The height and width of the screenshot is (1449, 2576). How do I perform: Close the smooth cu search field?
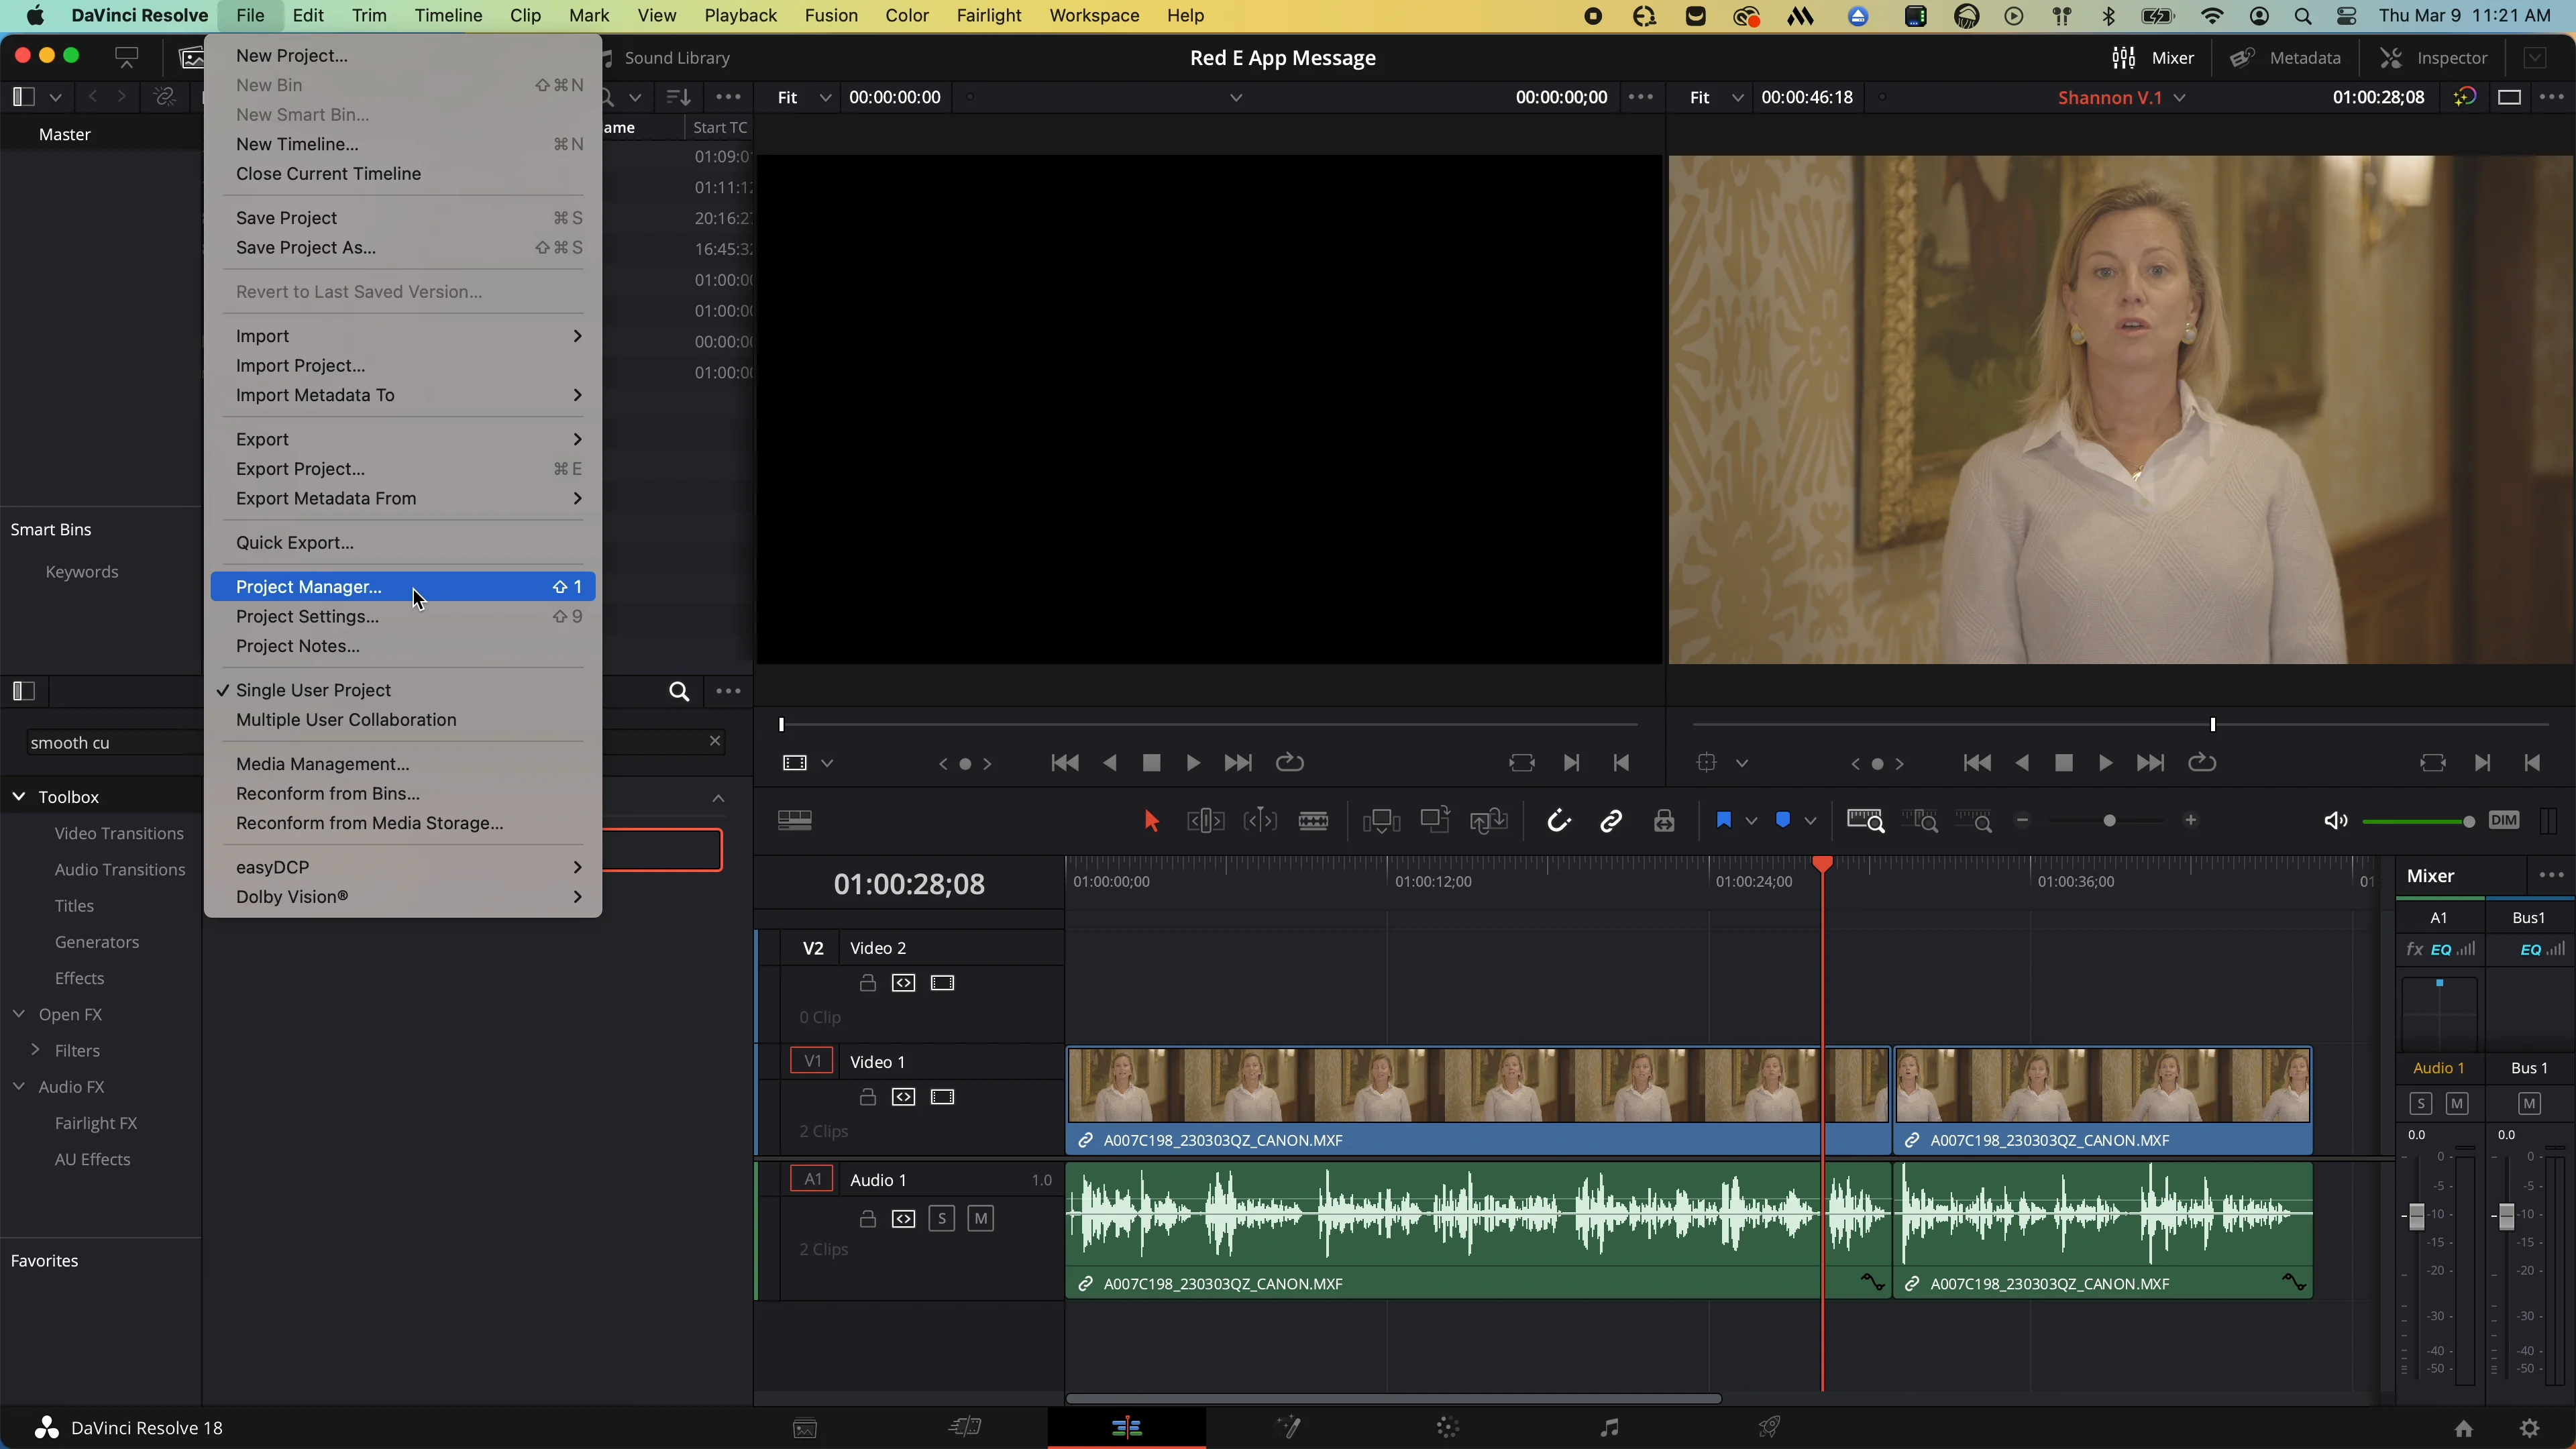coord(714,740)
